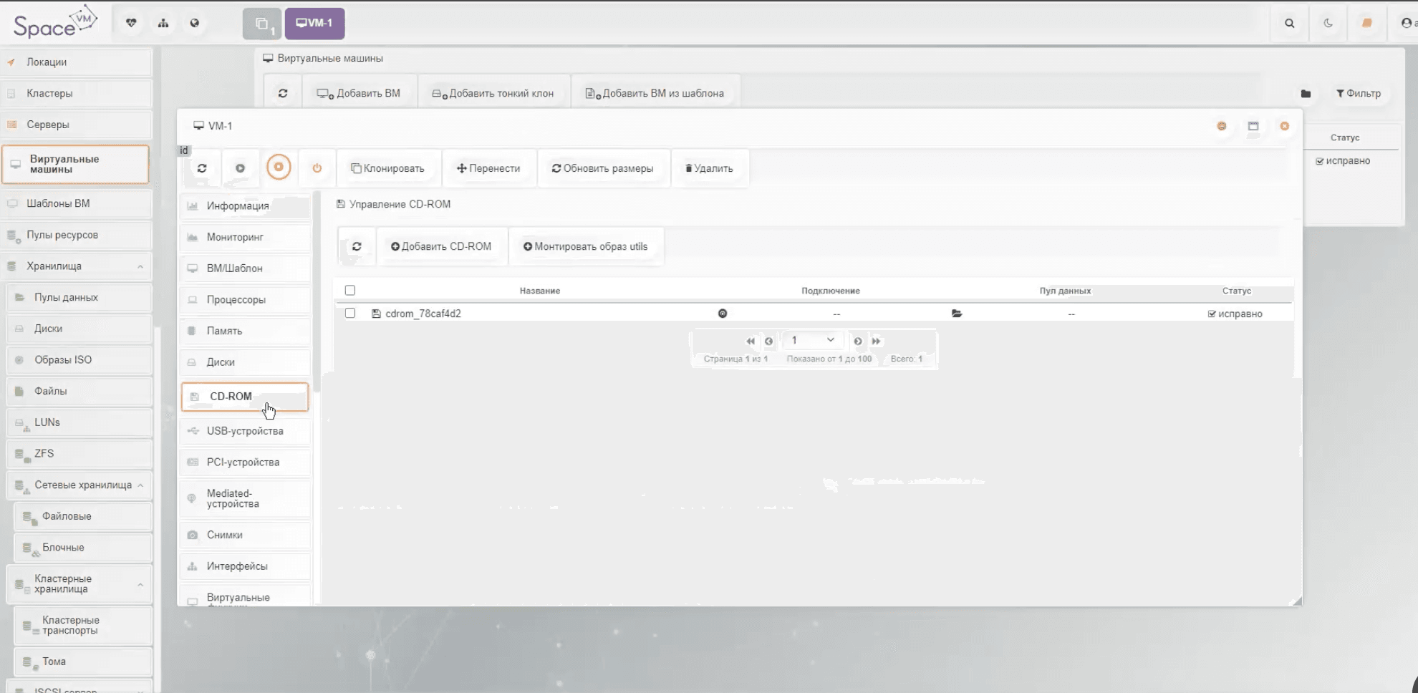Click the VM start play icon
Screen dimensions: 1418x693
point(240,168)
